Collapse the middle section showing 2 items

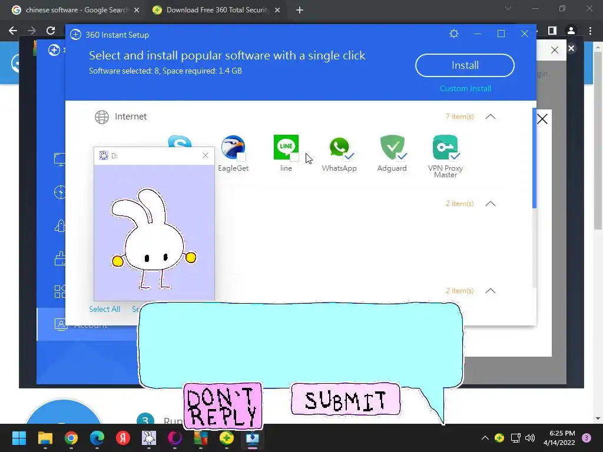491,204
